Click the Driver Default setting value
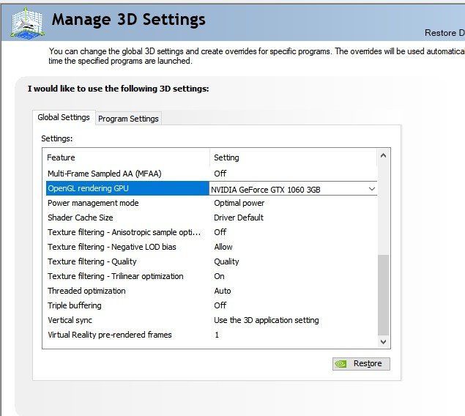Screen dimensions: 465x416 [239, 218]
